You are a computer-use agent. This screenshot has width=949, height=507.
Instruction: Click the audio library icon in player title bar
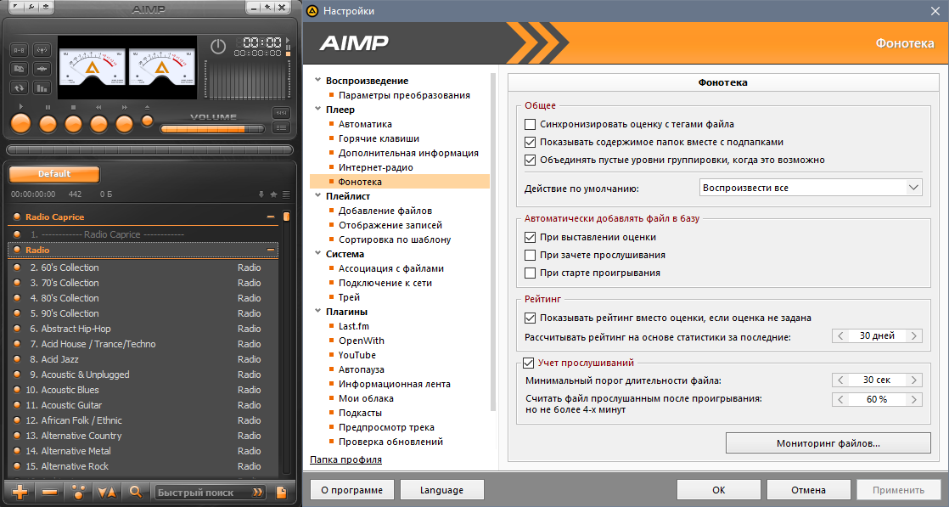[45, 8]
